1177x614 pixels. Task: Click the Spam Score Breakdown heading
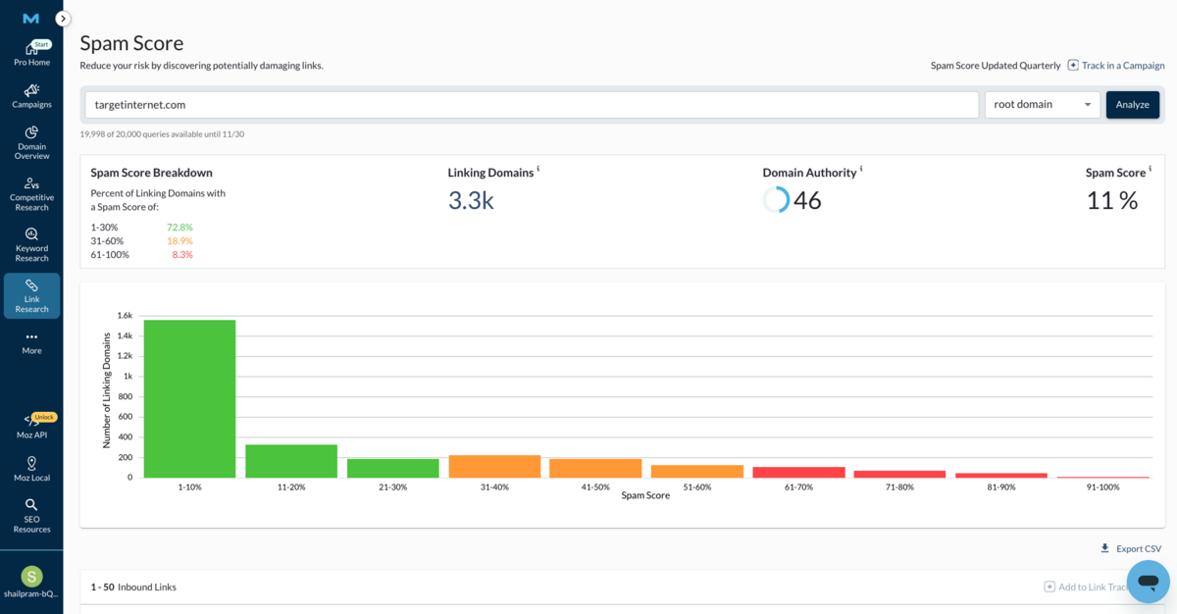[151, 173]
